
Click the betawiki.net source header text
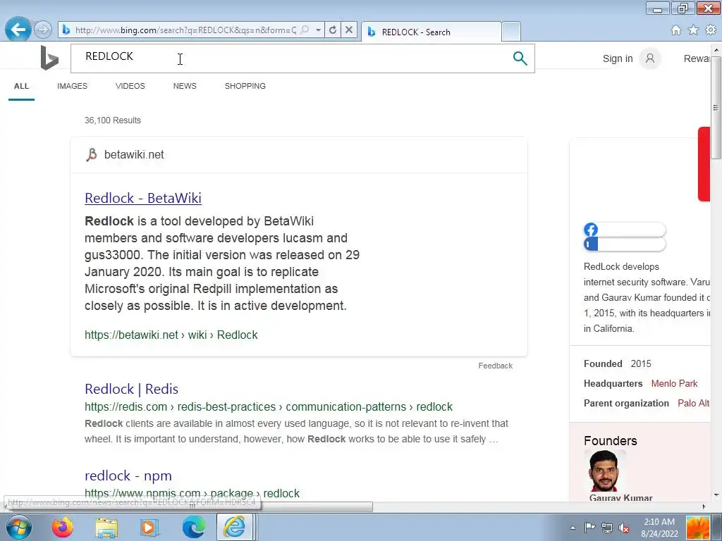point(134,154)
